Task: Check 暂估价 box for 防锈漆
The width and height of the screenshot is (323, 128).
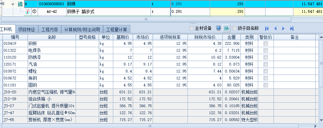Action: pos(266,58)
